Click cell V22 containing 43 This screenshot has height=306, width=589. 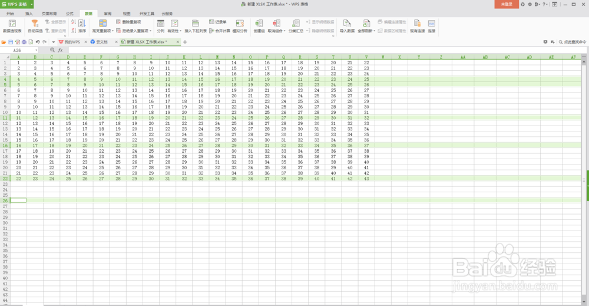[366, 179]
